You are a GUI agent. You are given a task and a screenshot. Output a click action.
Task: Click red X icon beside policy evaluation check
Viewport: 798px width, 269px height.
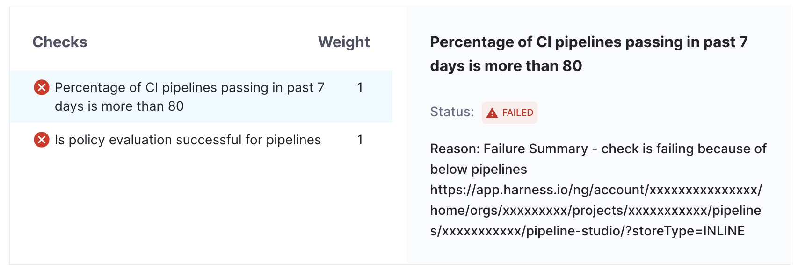click(42, 140)
